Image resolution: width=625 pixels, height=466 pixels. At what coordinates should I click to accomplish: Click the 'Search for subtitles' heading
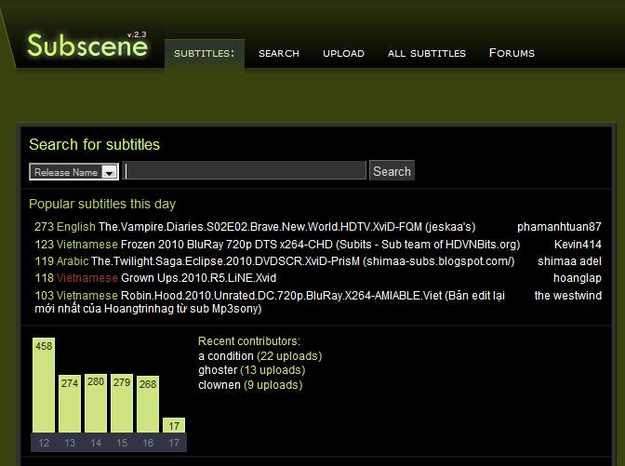(95, 145)
